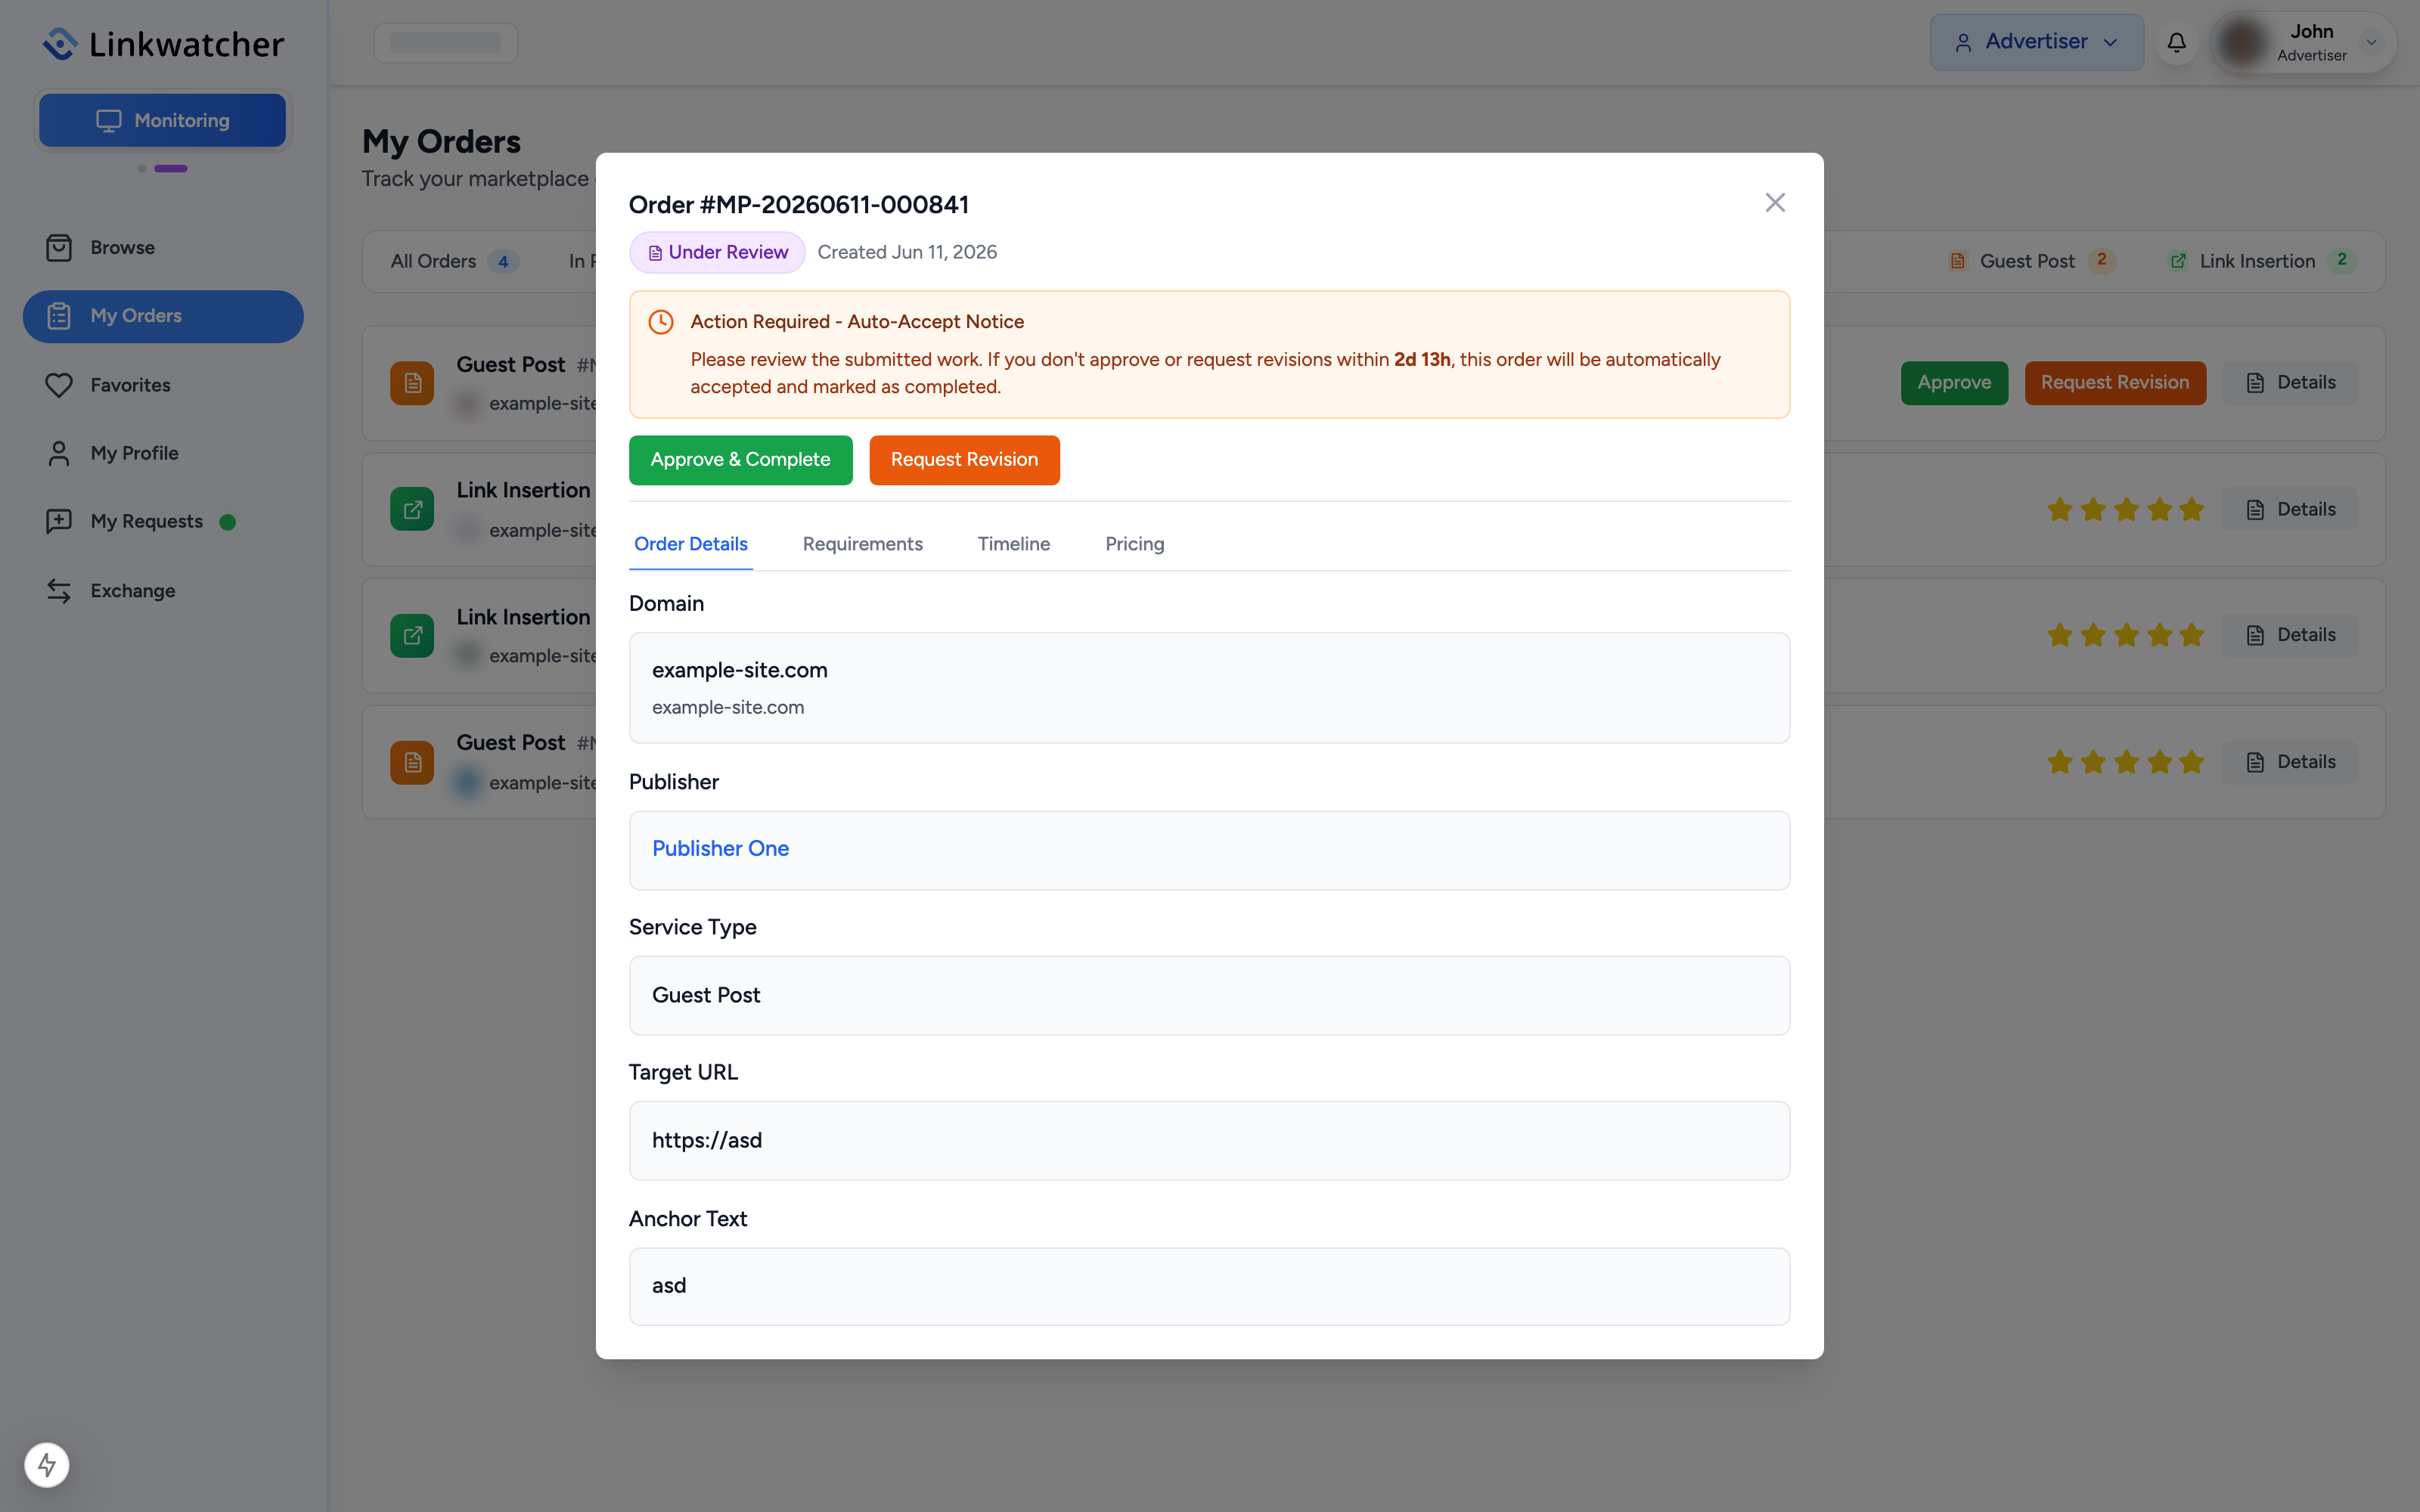Screen dimensions: 2420x1512
Task: Click the green Approve button in order list
Action: point(1954,383)
